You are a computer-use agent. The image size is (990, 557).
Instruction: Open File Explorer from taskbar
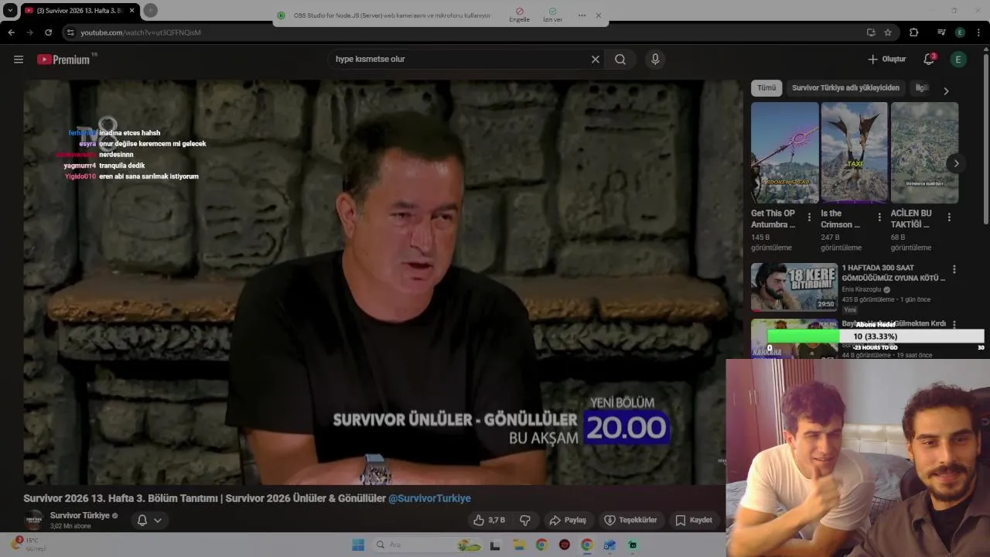click(519, 545)
